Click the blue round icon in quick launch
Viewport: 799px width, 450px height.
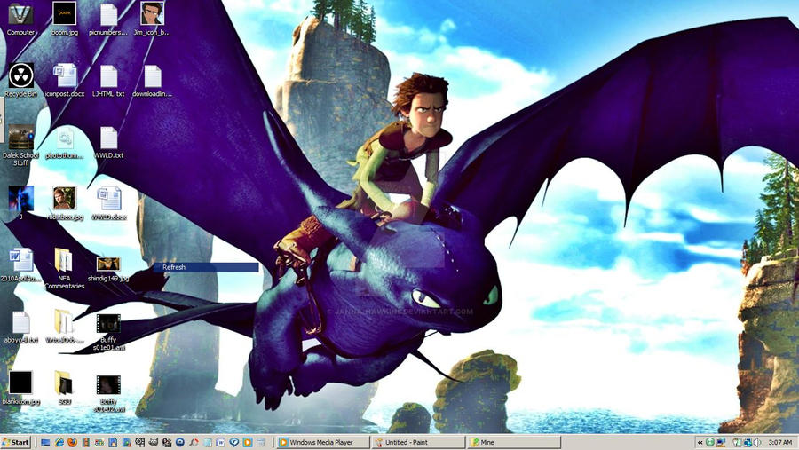pyautogui.click(x=180, y=442)
